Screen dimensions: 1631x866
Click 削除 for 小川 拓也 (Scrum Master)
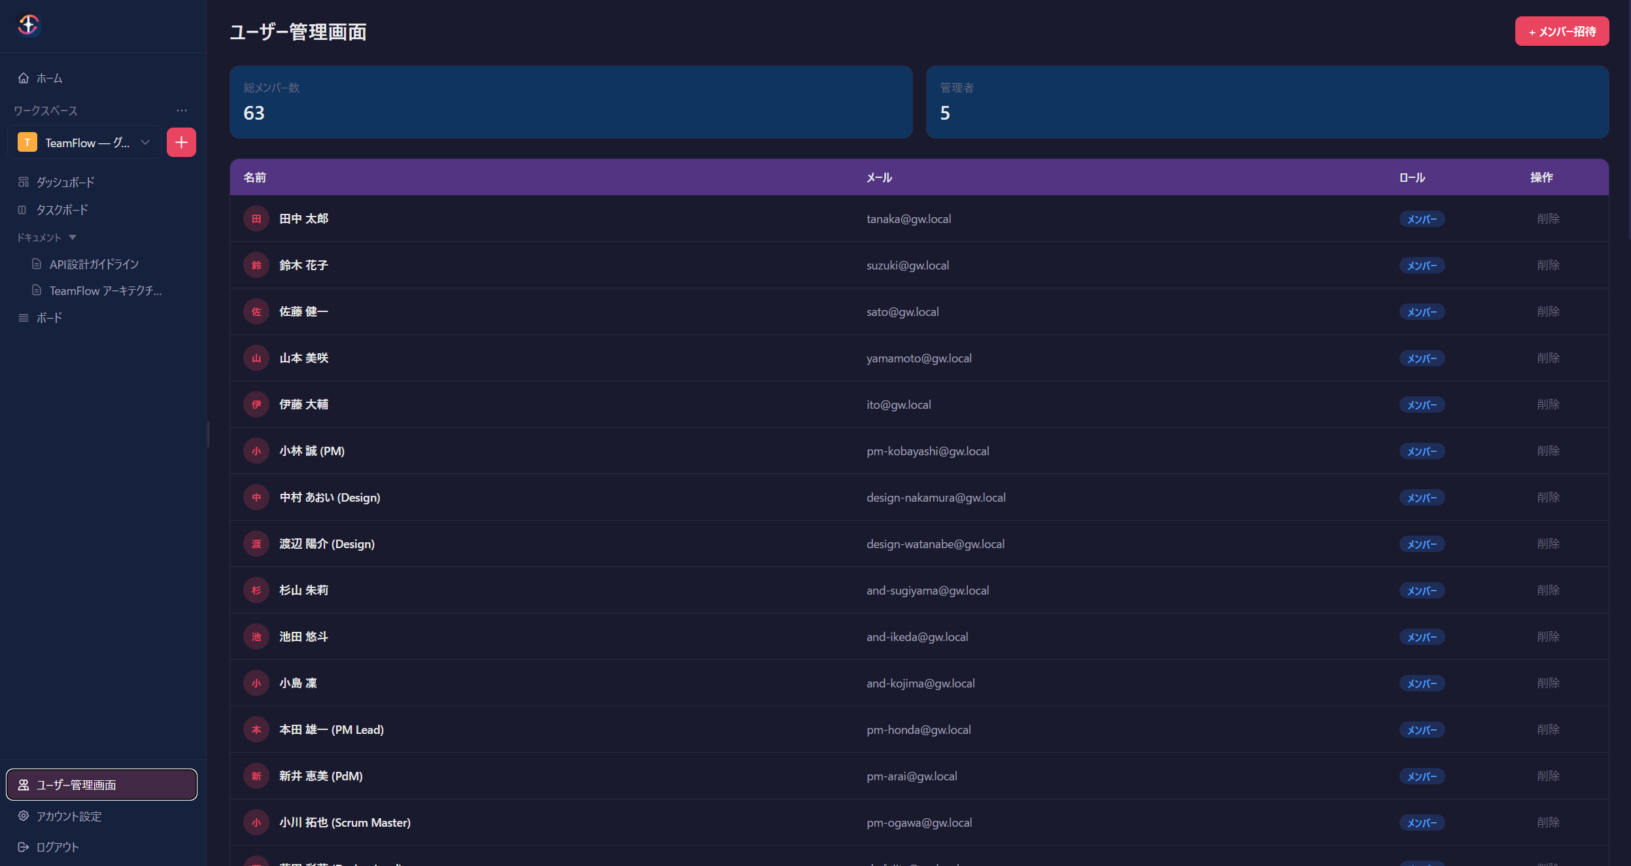[1548, 822]
